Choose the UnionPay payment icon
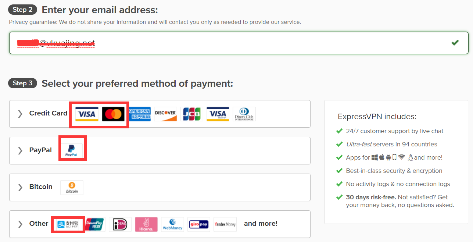The image size is (473, 242). [94, 224]
